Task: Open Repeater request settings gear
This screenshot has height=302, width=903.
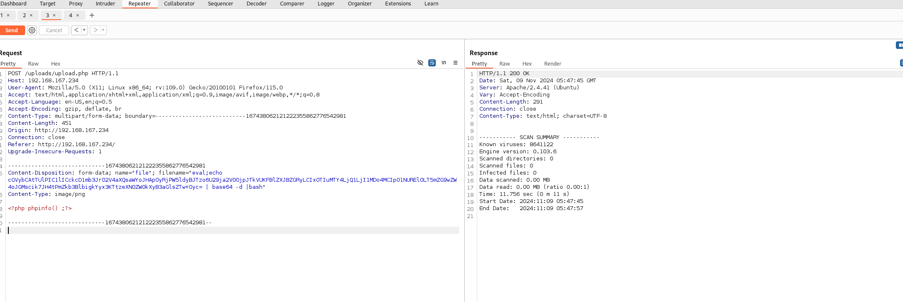Action: (x=32, y=30)
